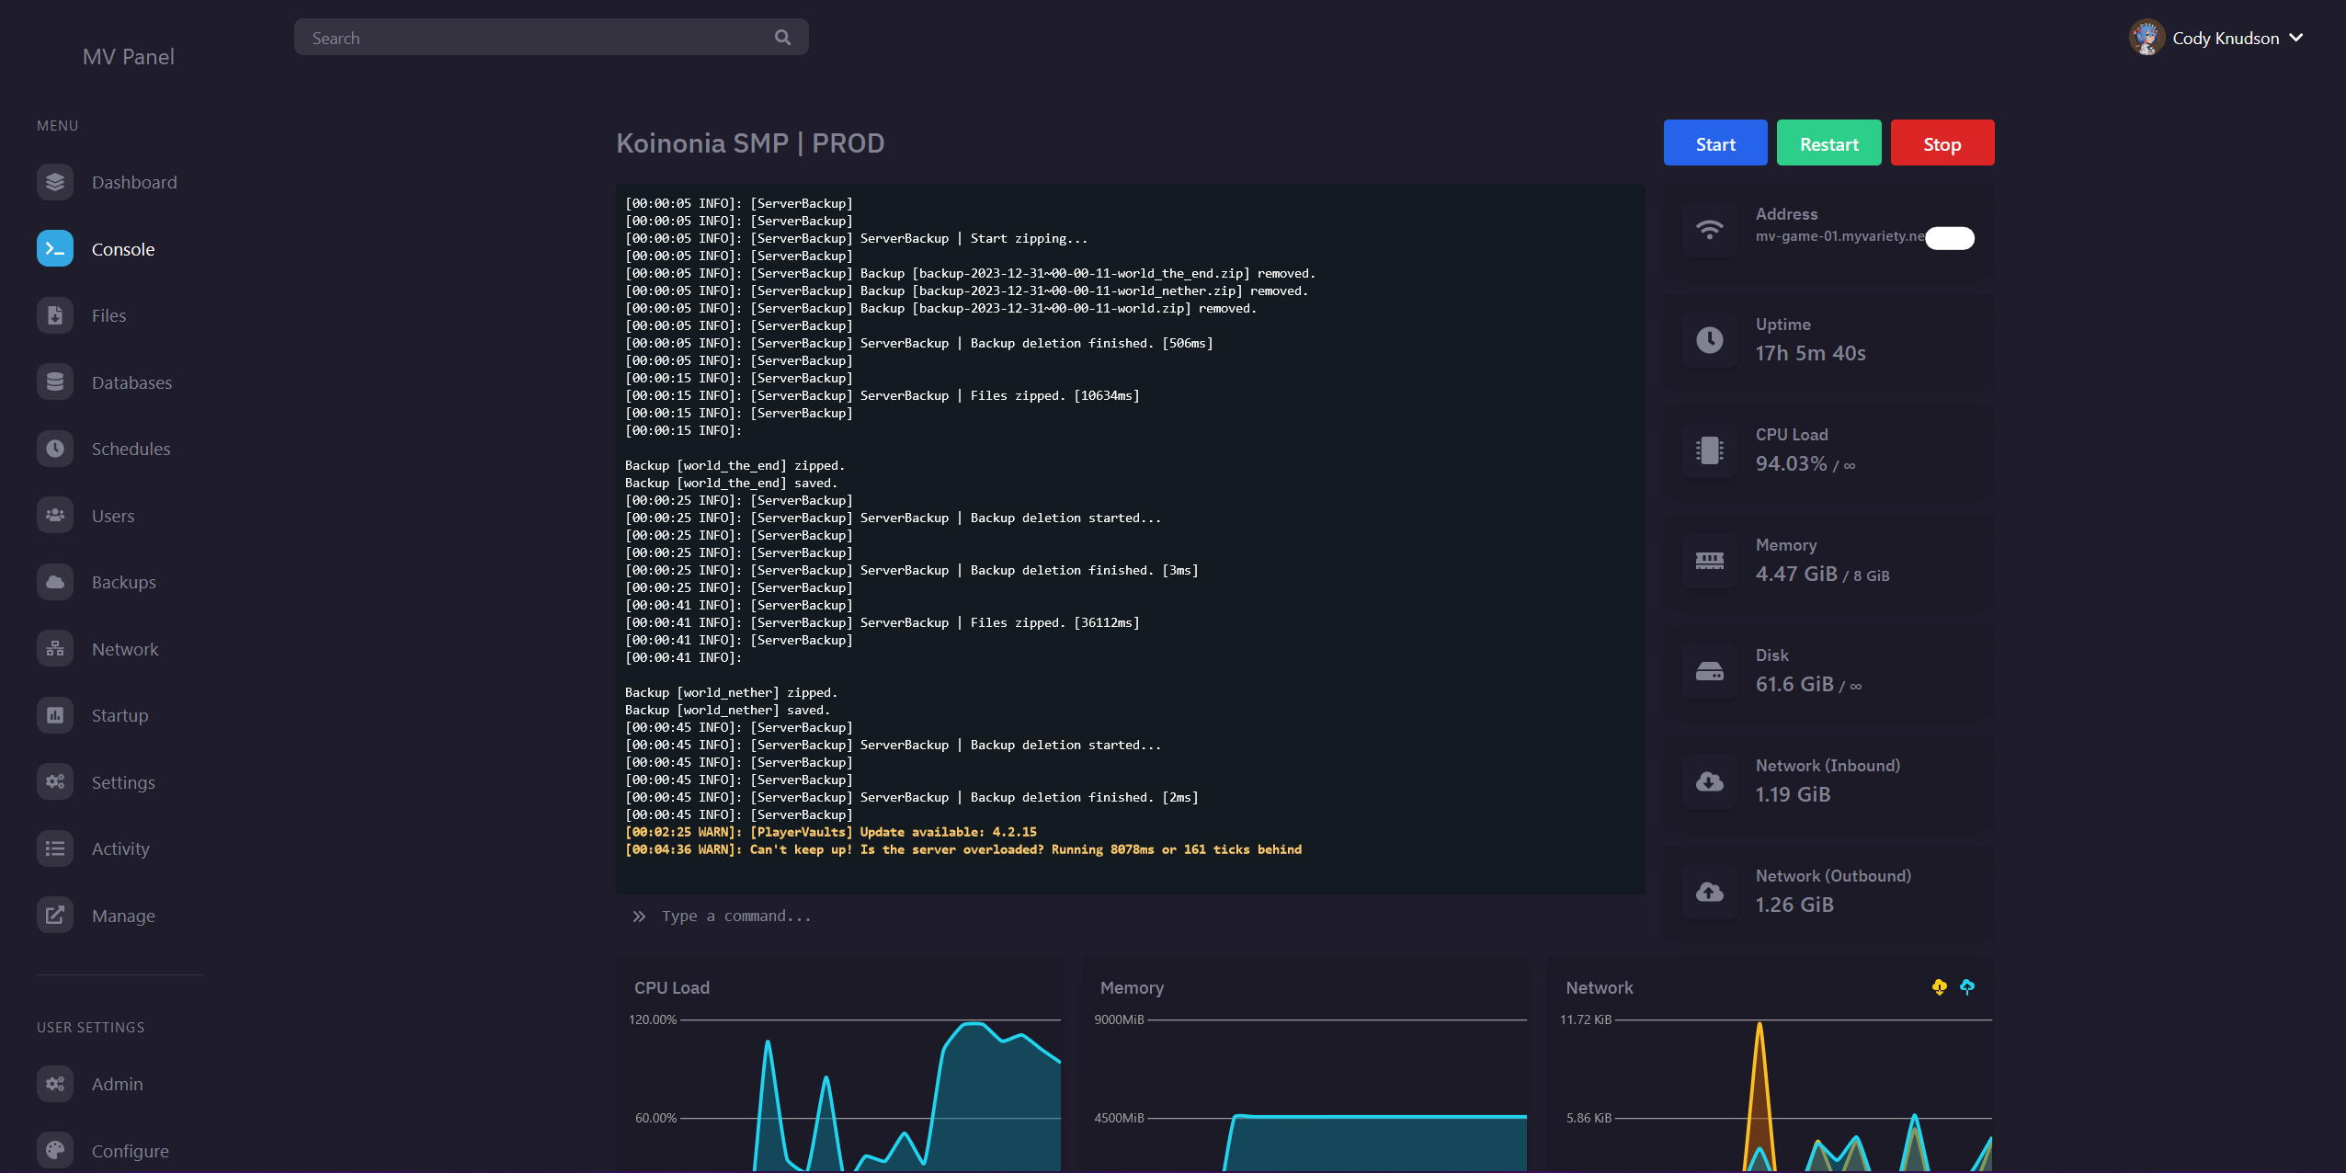Image resolution: width=2346 pixels, height=1173 pixels.
Task: Click the Disk value 61.6 GiB
Action: point(1794,684)
